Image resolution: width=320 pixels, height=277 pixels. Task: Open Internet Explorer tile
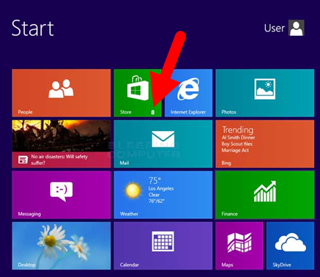pos(188,93)
